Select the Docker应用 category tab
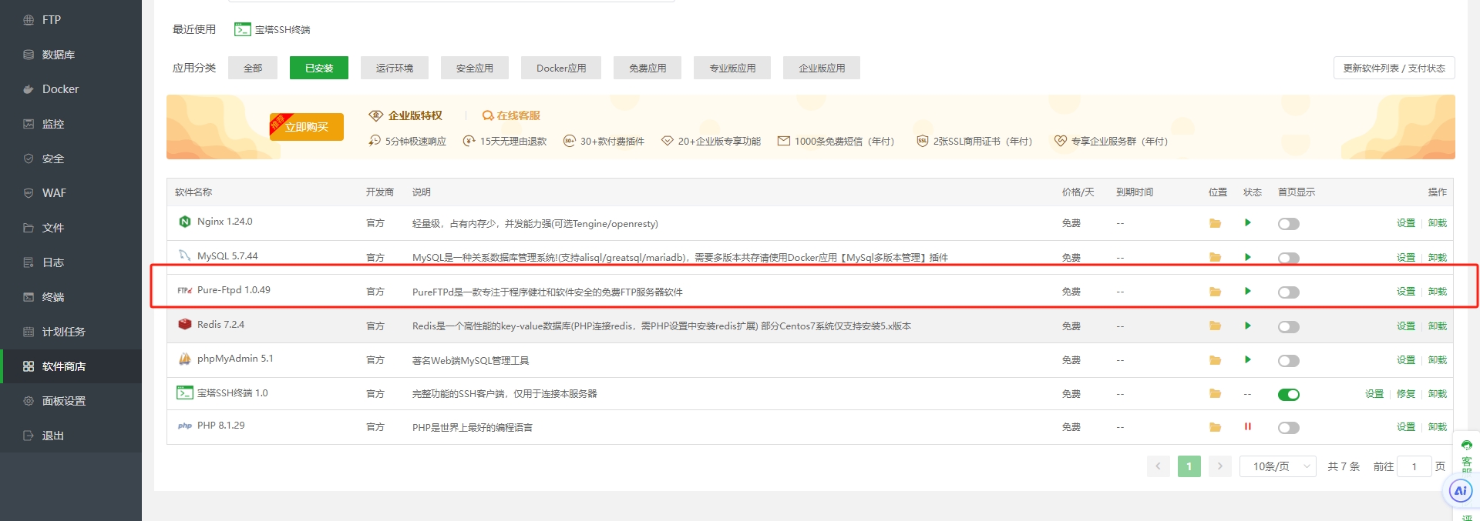 click(x=561, y=68)
